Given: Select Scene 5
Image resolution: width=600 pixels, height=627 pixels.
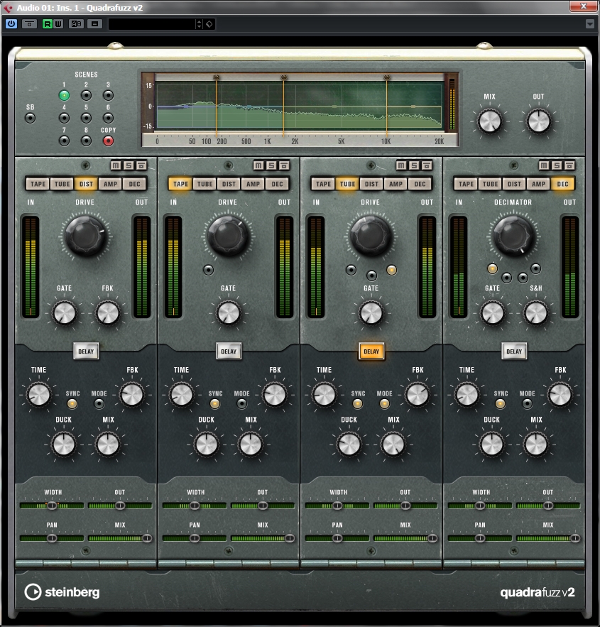Looking at the screenshot, I should (x=86, y=118).
